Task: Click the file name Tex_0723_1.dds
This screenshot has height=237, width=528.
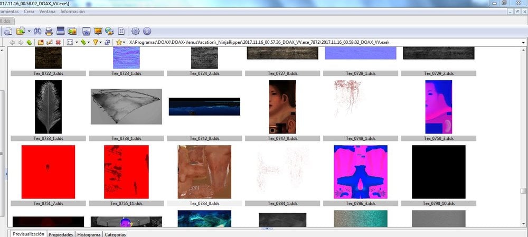Action: [126, 73]
